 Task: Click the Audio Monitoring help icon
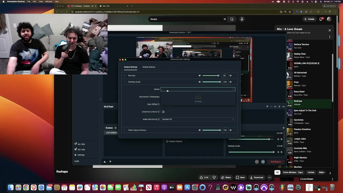tap(158, 119)
